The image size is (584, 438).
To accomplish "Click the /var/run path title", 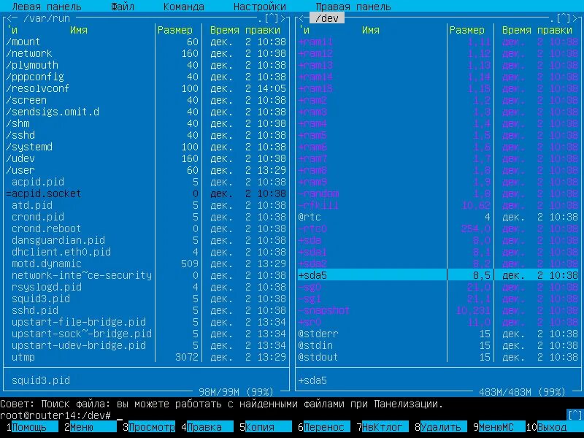I will 47,18.
